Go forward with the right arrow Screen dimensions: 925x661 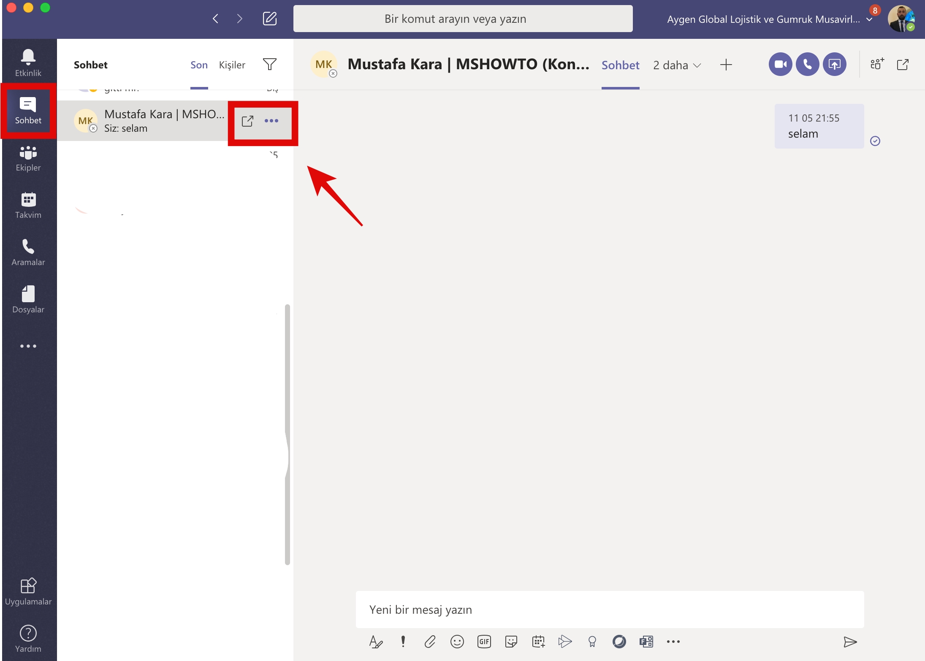pyautogui.click(x=239, y=19)
